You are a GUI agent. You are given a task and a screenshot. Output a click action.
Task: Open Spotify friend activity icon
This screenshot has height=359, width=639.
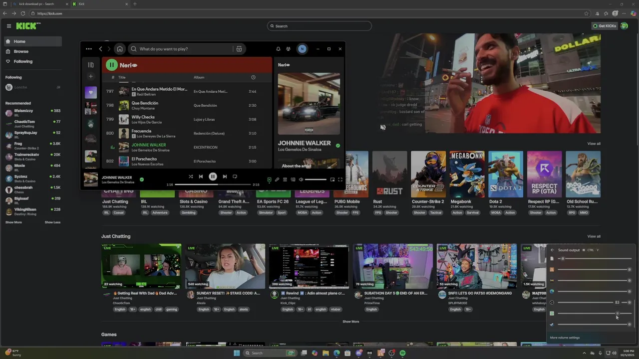[288, 49]
